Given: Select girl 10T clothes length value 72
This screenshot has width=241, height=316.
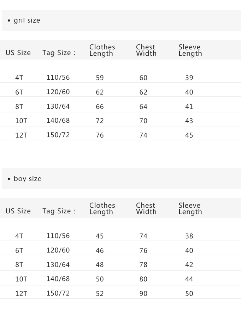Looking at the screenshot, I should tap(100, 121).
